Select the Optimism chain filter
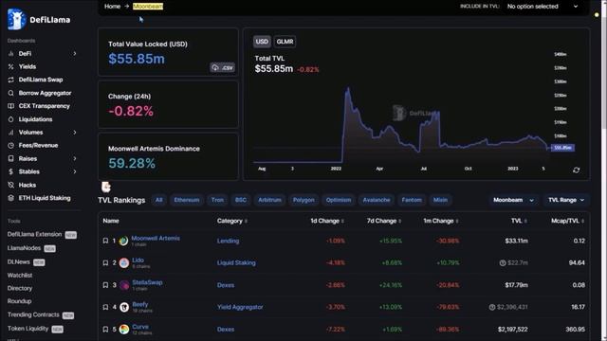607x341 pixels. point(339,200)
